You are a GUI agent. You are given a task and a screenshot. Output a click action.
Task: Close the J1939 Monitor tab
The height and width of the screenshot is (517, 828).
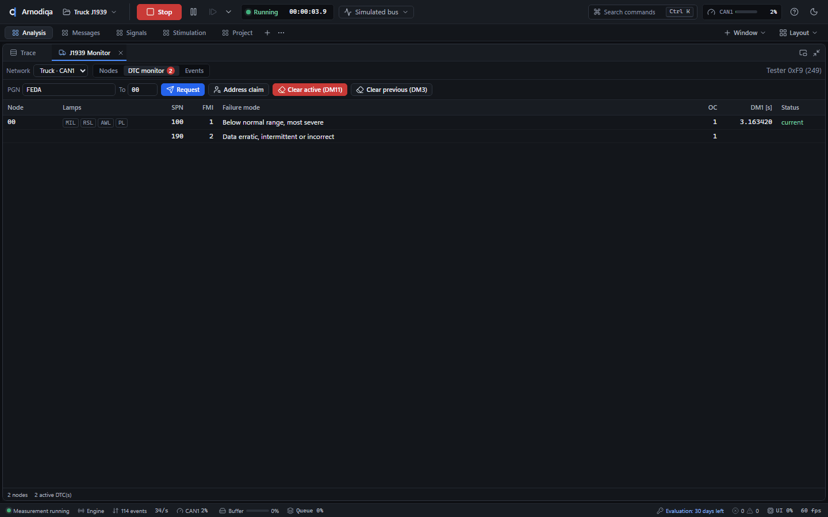pos(121,53)
